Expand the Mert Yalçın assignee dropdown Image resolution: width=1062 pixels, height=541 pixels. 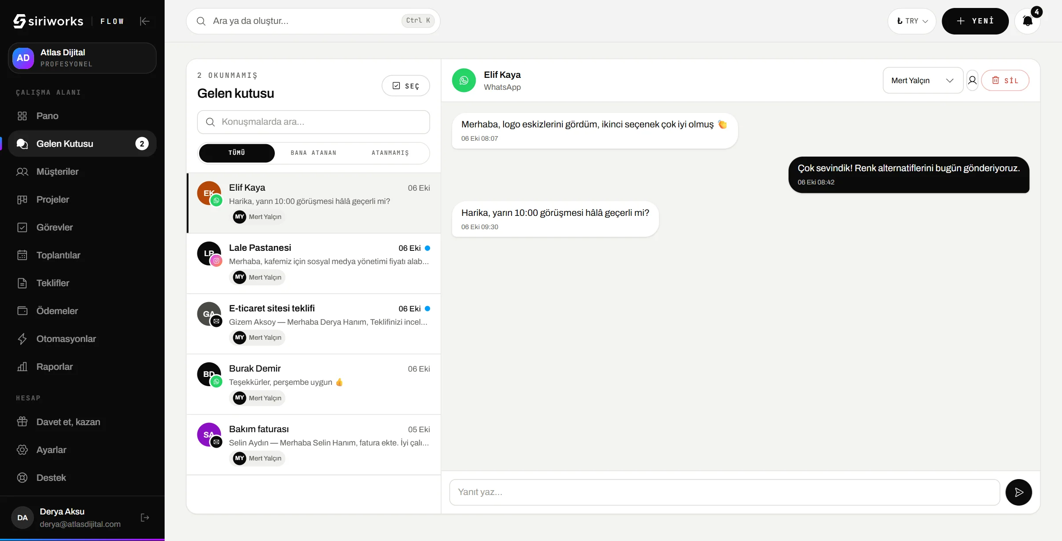pyautogui.click(x=923, y=80)
